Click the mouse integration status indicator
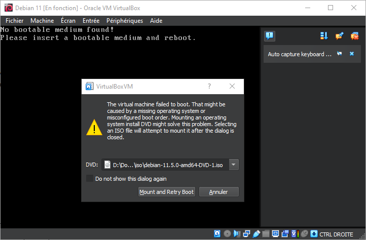The width and height of the screenshot is (366, 240). (x=304, y=233)
